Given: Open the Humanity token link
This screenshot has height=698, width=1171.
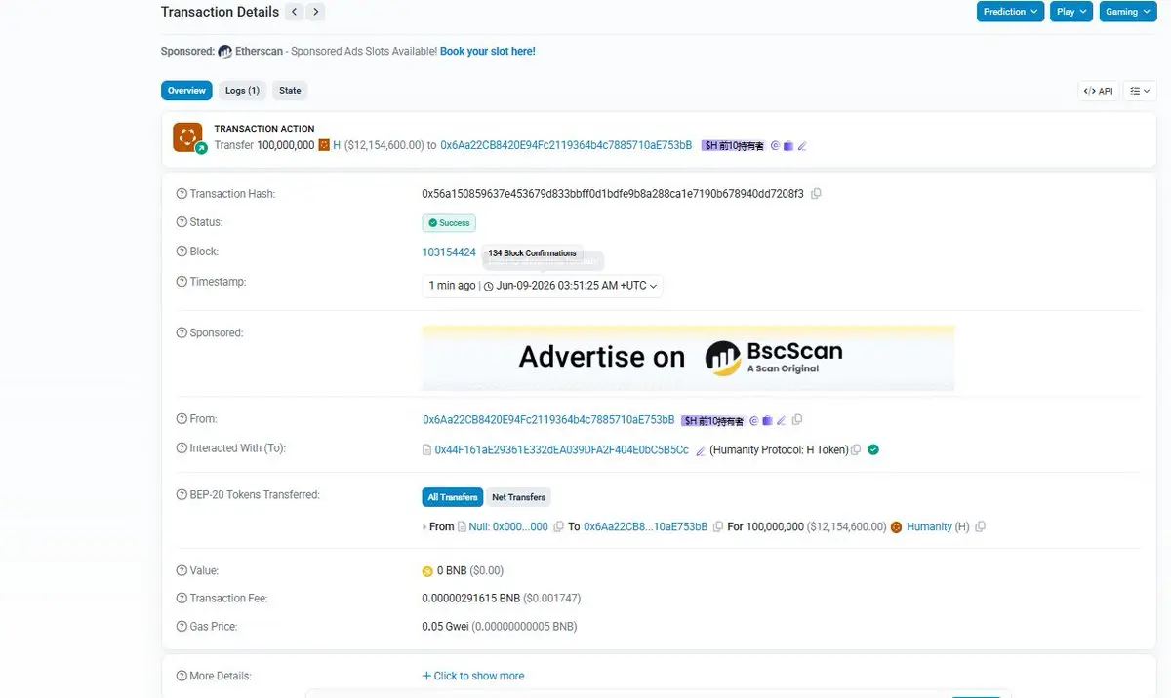Looking at the screenshot, I should [929, 526].
